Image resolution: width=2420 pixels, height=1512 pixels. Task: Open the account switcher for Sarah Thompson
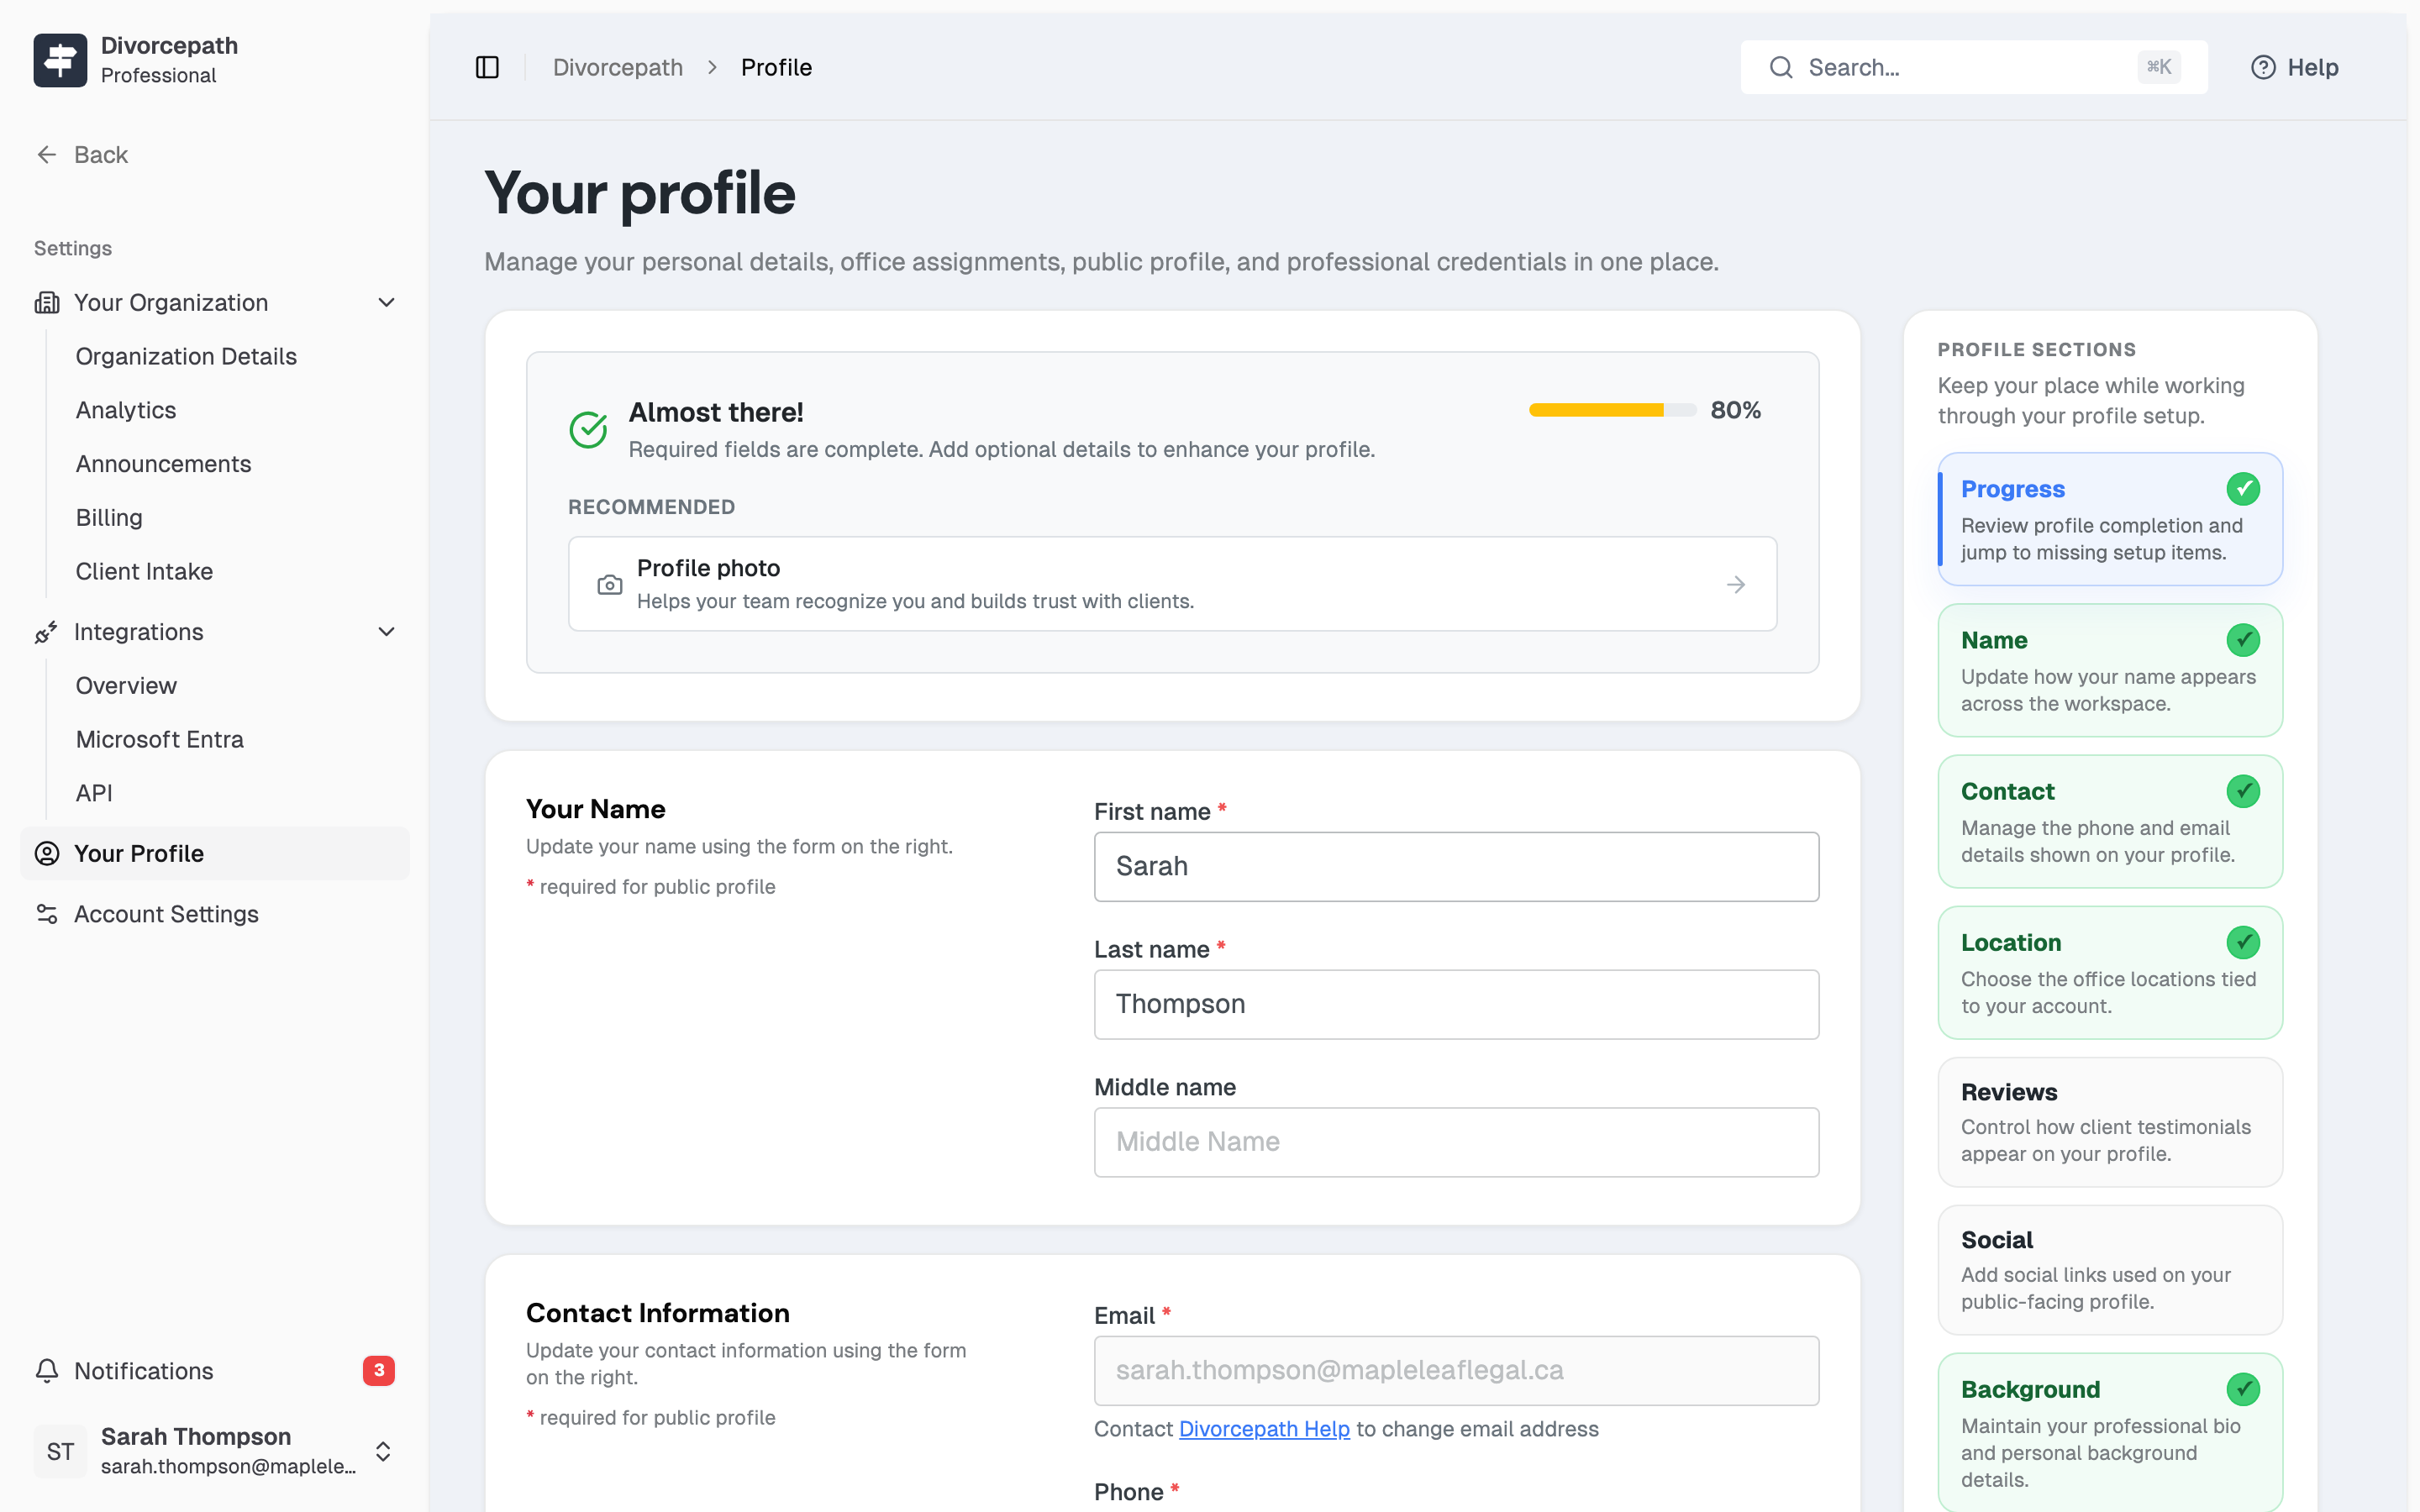click(x=385, y=1451)
